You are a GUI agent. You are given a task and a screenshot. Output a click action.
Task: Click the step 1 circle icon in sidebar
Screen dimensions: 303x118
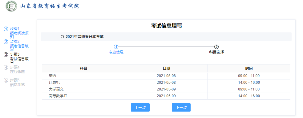6,29
